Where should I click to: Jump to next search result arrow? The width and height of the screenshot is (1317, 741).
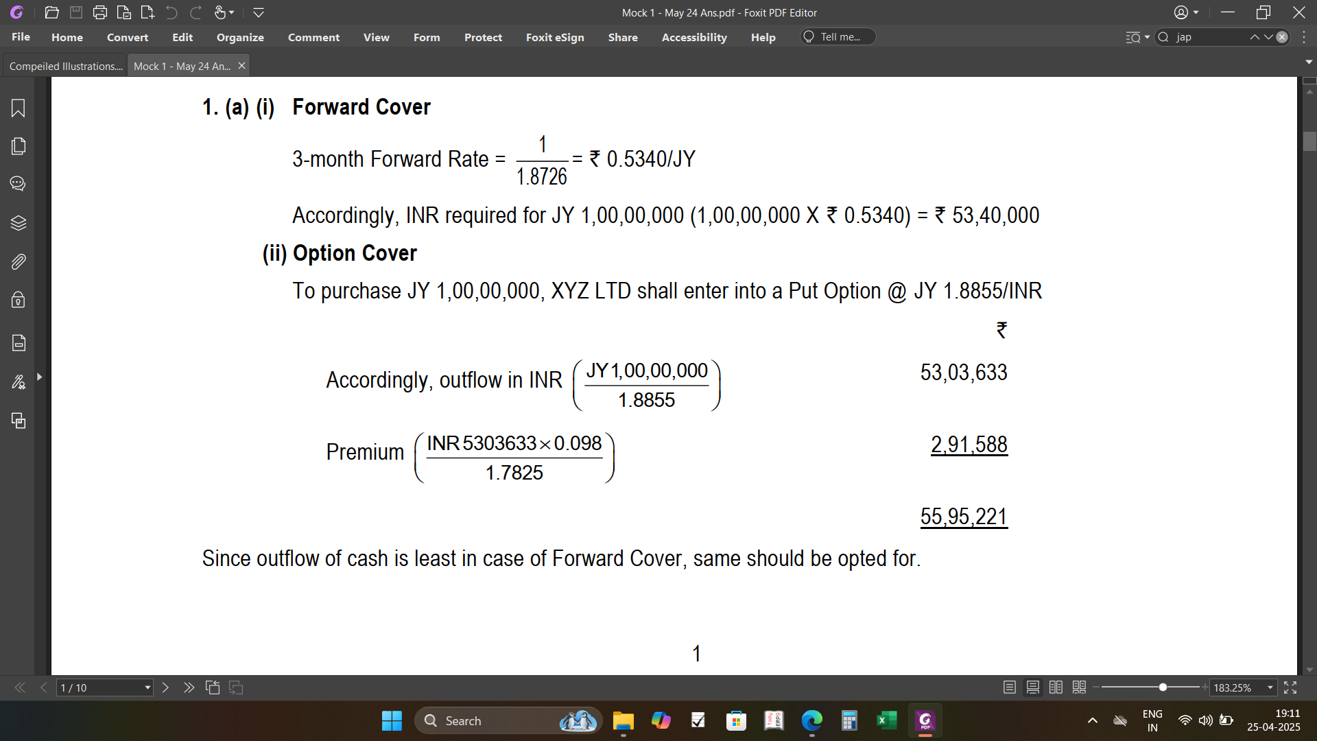[1268, 37]
